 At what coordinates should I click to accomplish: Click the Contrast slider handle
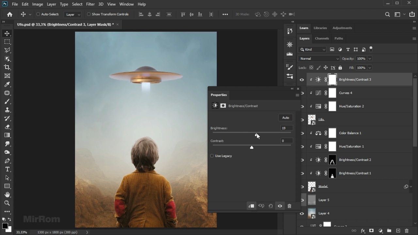click(x=251, y=148)
